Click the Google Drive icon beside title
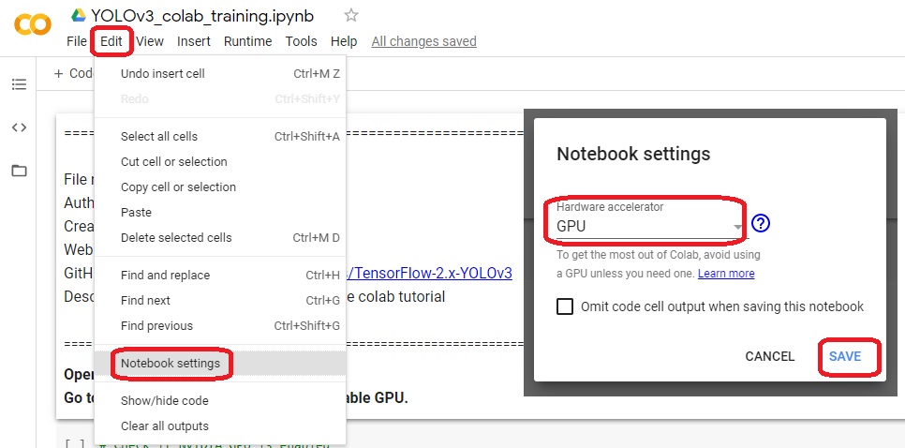This screenshot has width=905, height=448. click(x=79, y=16)
